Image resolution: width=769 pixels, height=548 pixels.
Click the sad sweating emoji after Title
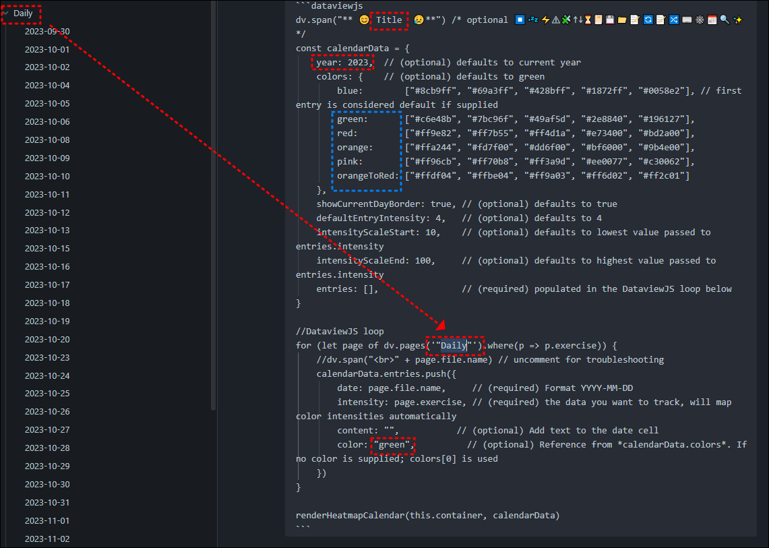(419, 20)
